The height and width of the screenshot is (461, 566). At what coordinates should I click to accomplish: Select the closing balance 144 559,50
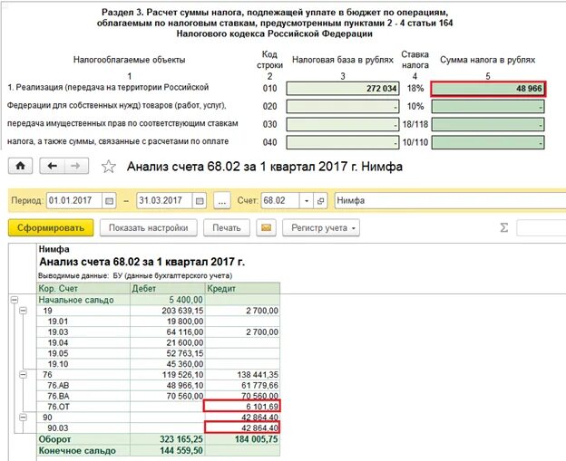click(x=168, y=450)
